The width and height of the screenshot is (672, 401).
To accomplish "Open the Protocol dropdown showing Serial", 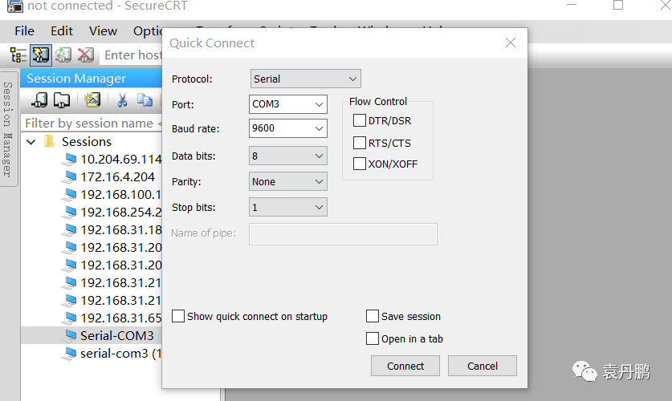I will [x=306, y=79].
